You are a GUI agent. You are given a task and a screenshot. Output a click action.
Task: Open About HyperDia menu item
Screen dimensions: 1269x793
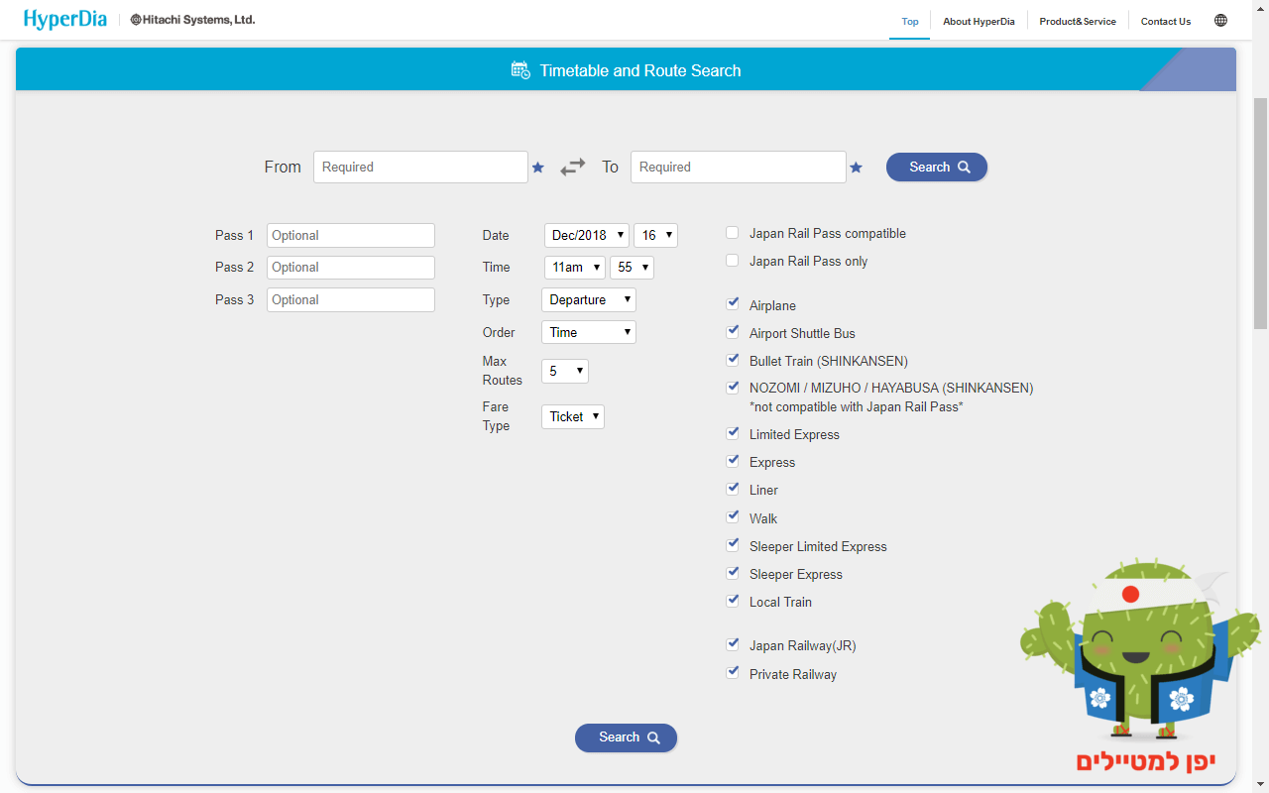tap(979, 21)
